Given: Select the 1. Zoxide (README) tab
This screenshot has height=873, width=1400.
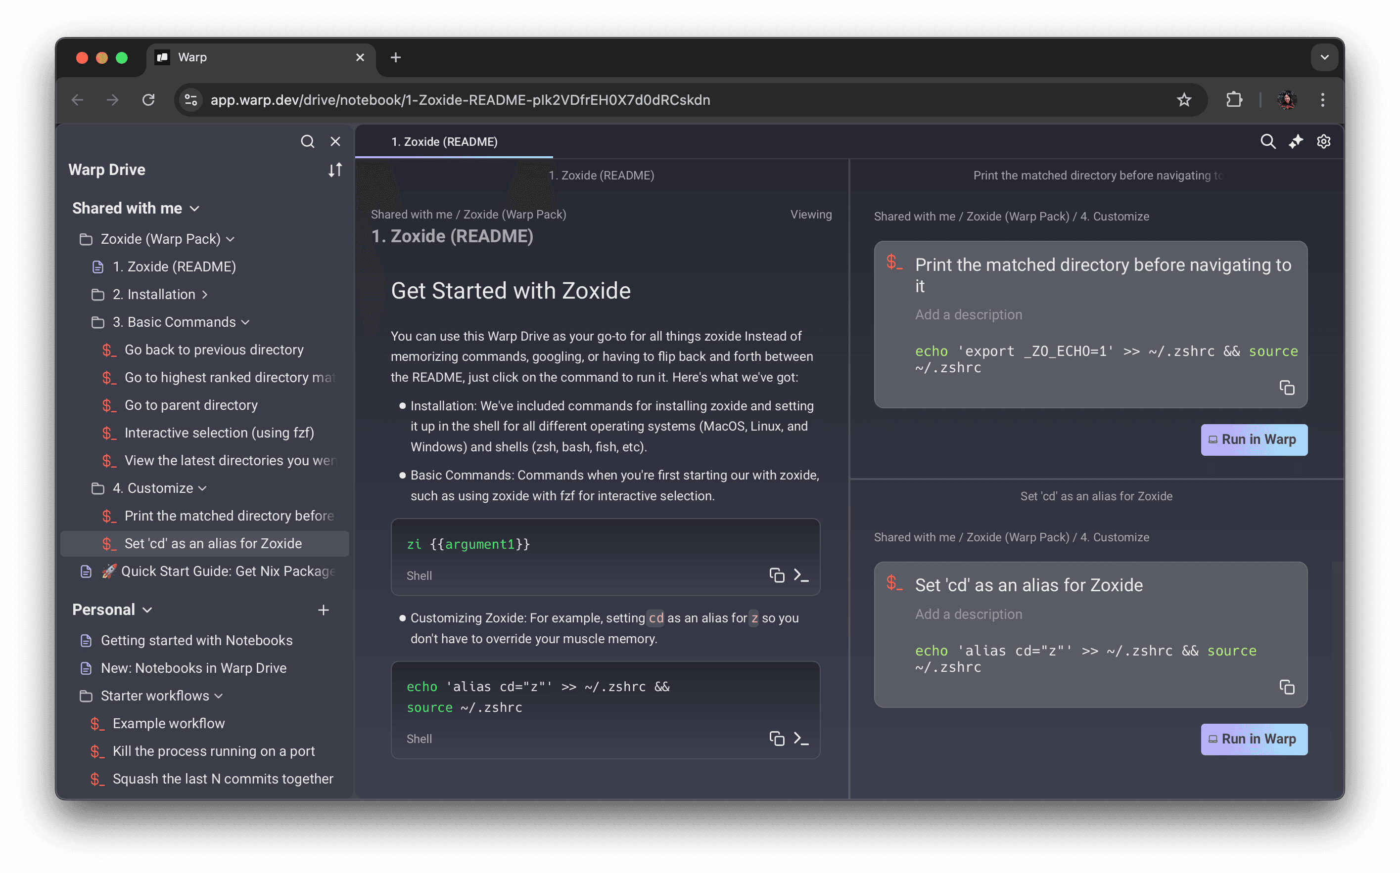Looking at the screenshot, I should pyautogui.click(x=444, y=141).
